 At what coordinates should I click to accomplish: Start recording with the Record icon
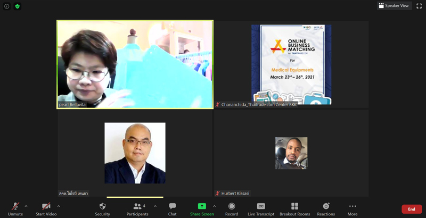(232, 206)
